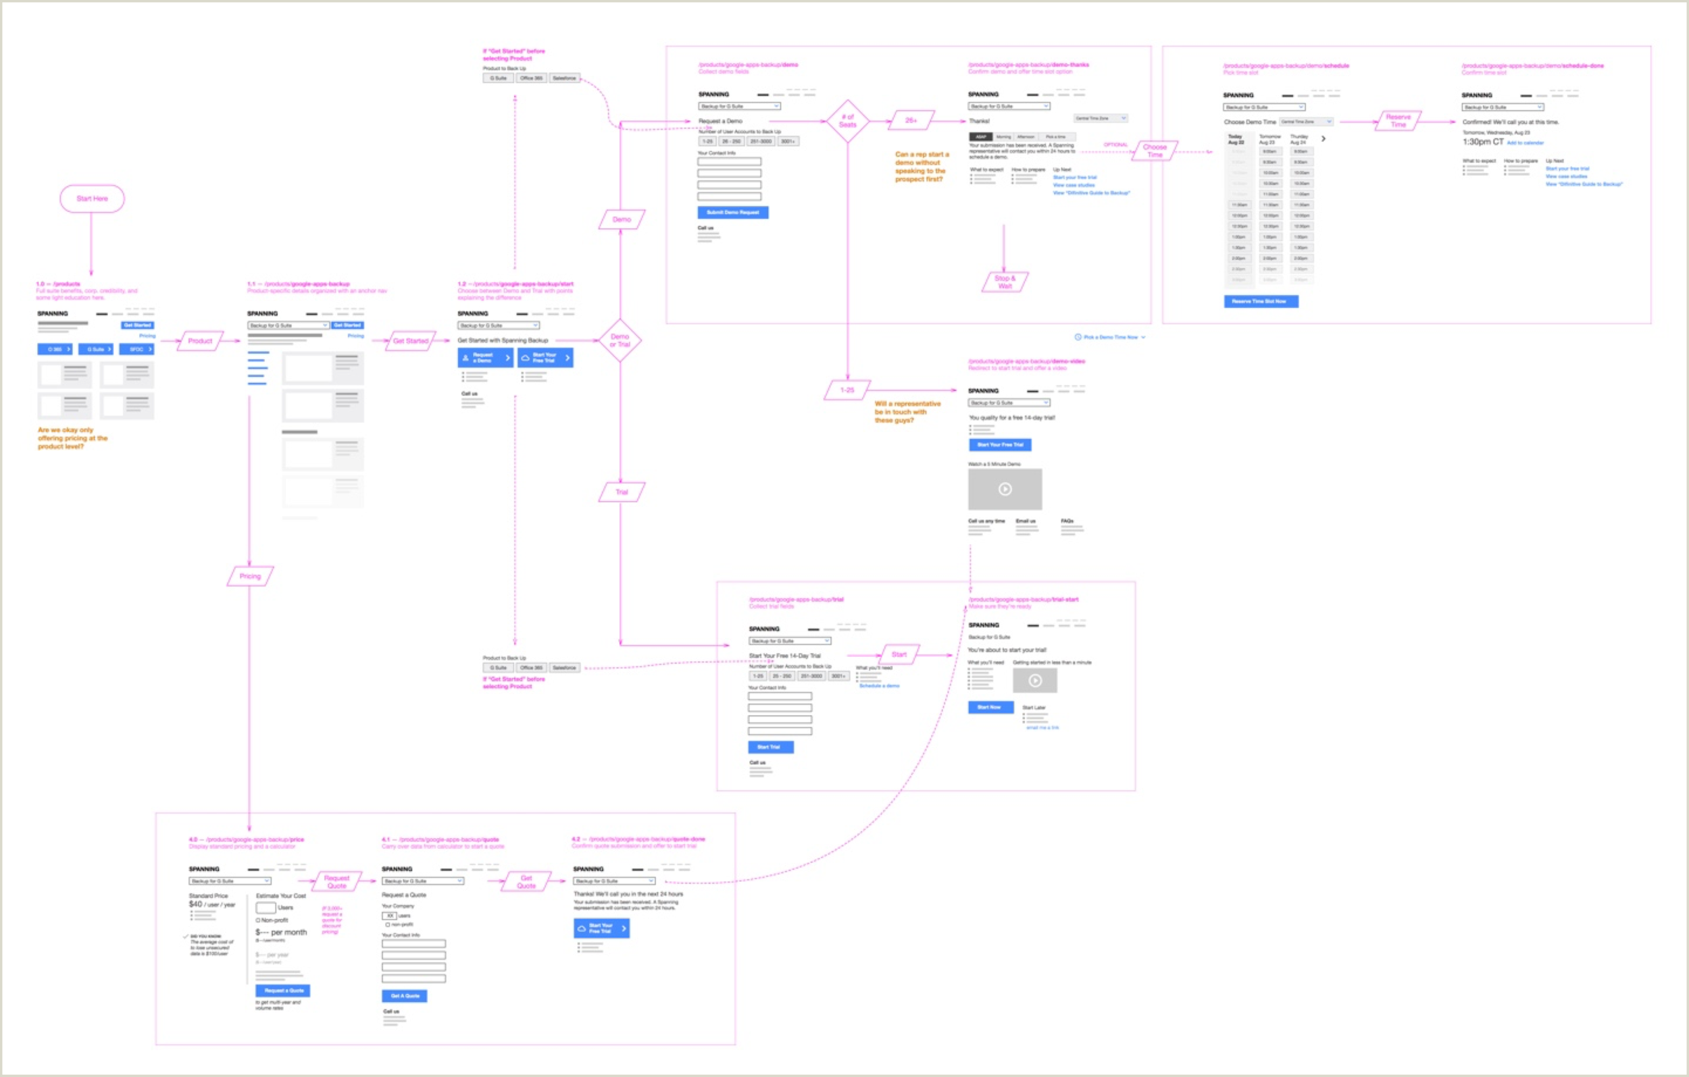The width and height of the screenshot is (1689, 1077).
Task: Select the Pick a time tab on the demo-thanks screen
Action: tap(1057, 136)
